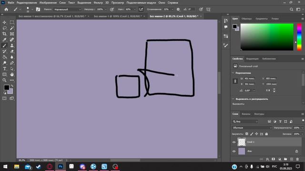Open brush settings panel icon in options bar
This screenshot has height=171, width=305.
(x=38, y=9)
